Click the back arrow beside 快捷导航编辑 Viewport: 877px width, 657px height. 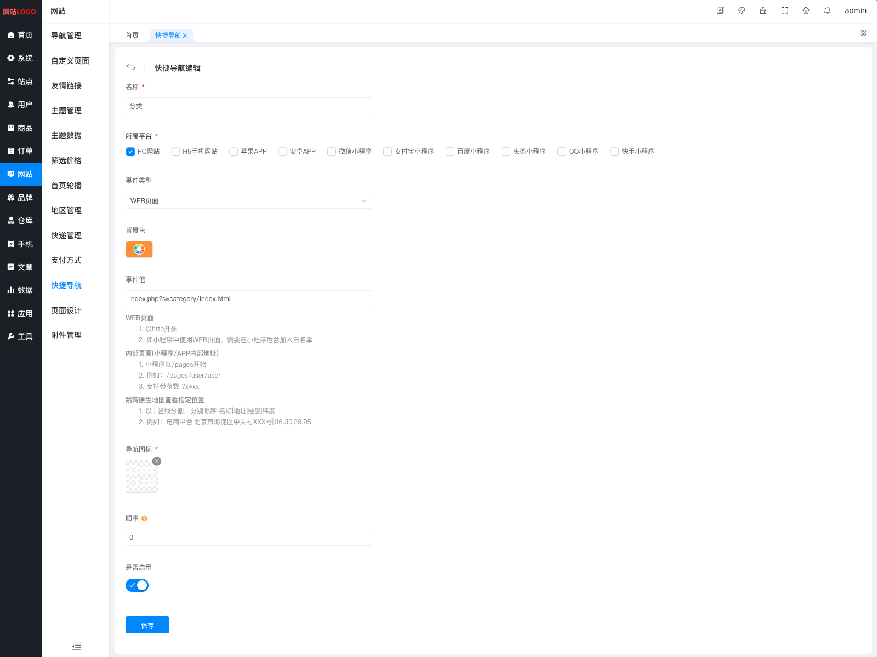(x=130, y=67)
